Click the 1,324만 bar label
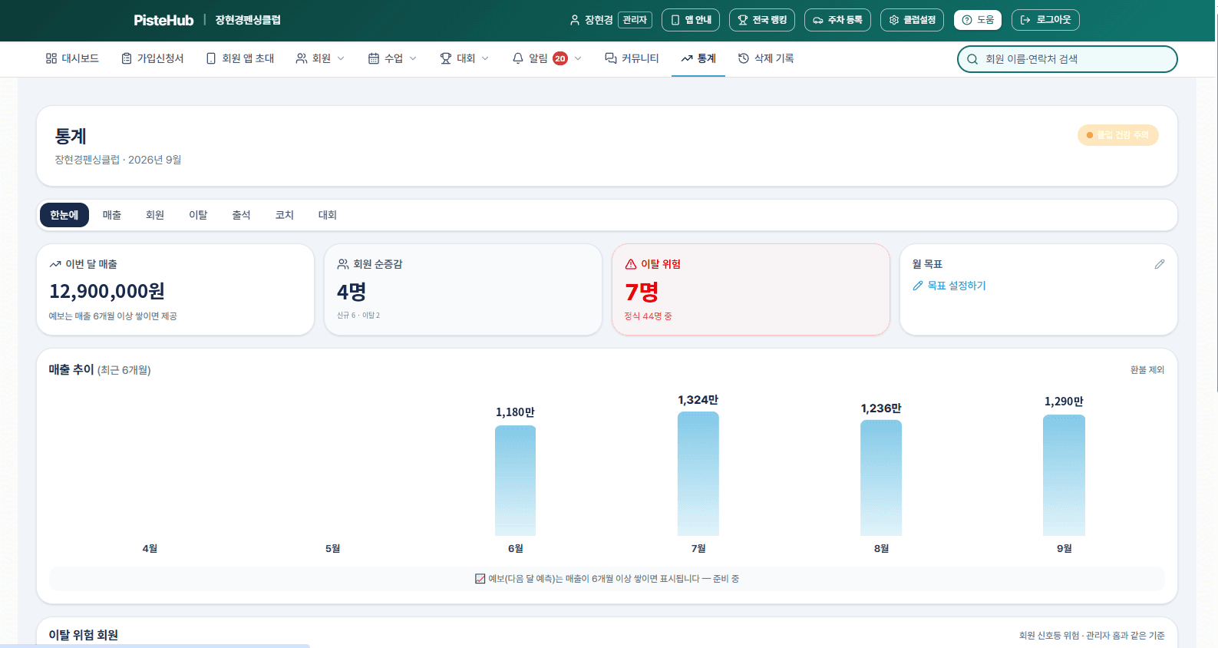The image size is (1218, 648). (x=698, y=400)
